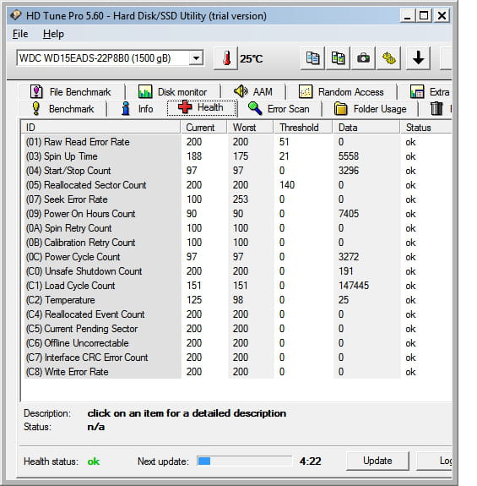This screenshot has height=486, width=477.
Task: Open the File menu
Action: [20, 34]
